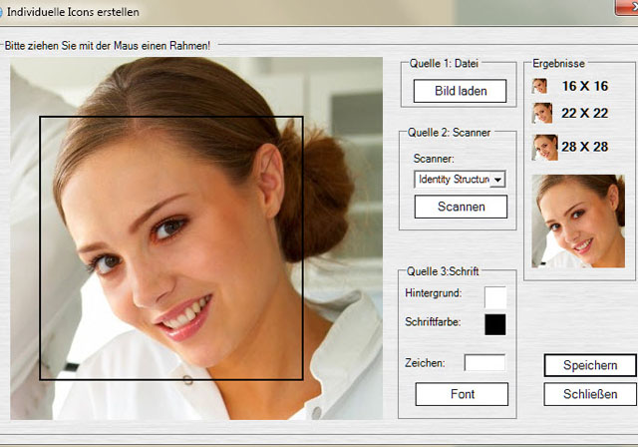
Task: Click the 16 X 16 result icon preview
Action: click(x=539, y=87)
